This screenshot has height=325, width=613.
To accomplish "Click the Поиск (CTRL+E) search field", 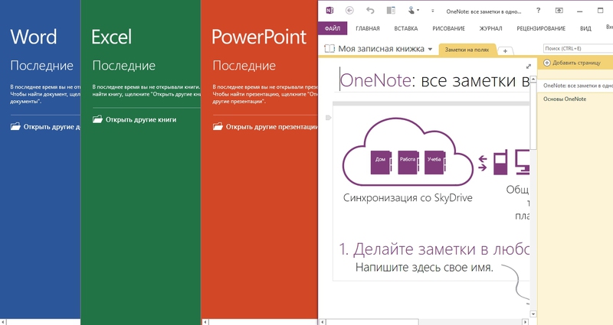I will [578, 48].
